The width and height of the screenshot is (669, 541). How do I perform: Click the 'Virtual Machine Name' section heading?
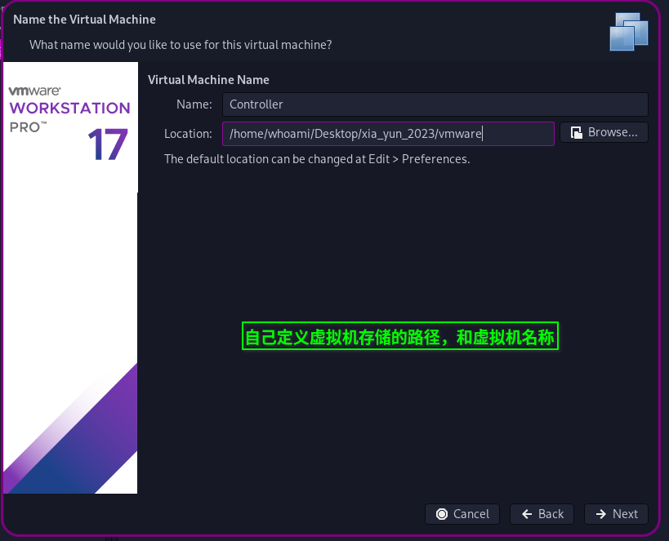click(x=208, y=80)
